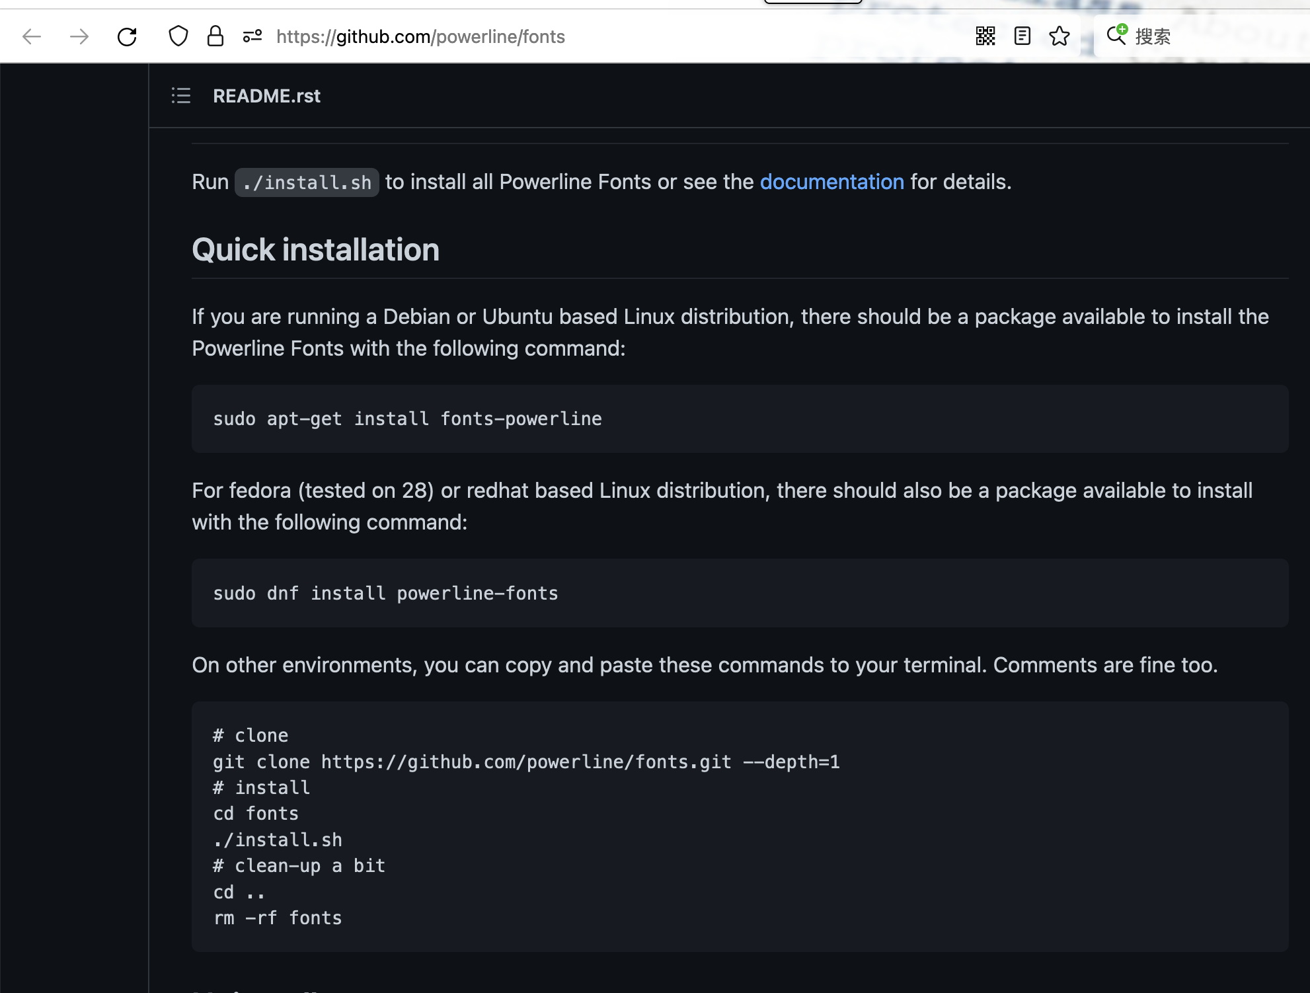This screenshot has width=1310, height=993.
Task: Click the ./install.sh inline code
Action: coord(307,182)
